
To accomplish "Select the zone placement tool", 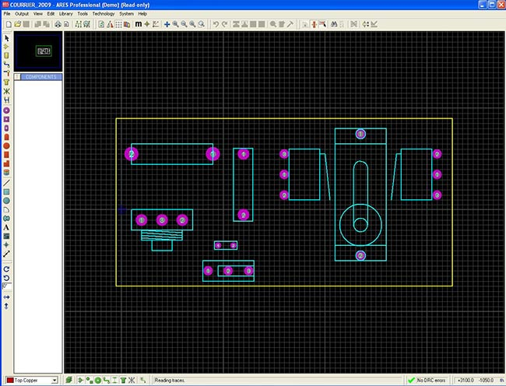I will point(6,82).
